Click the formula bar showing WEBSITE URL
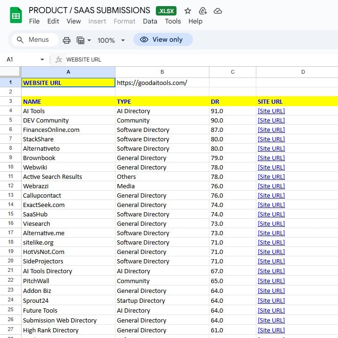The image size is (338, 338). 201,60
